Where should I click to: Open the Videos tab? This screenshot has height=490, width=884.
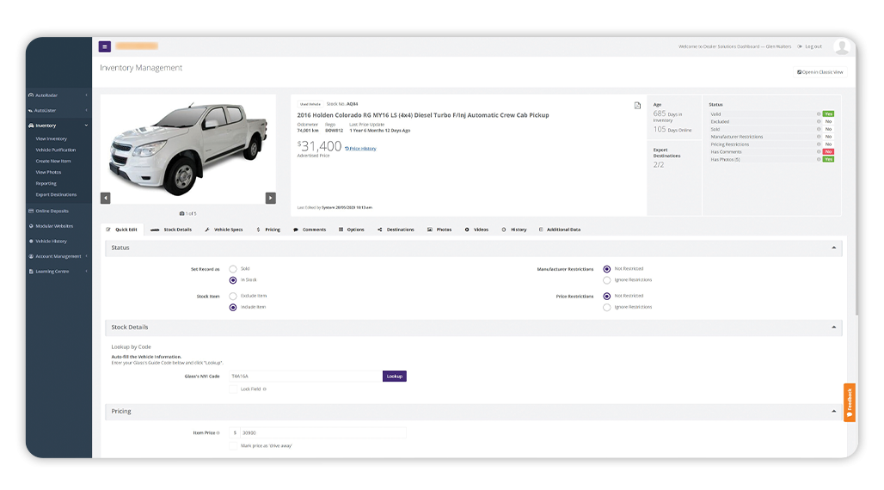pyautogui.click(x=476, y=230)
